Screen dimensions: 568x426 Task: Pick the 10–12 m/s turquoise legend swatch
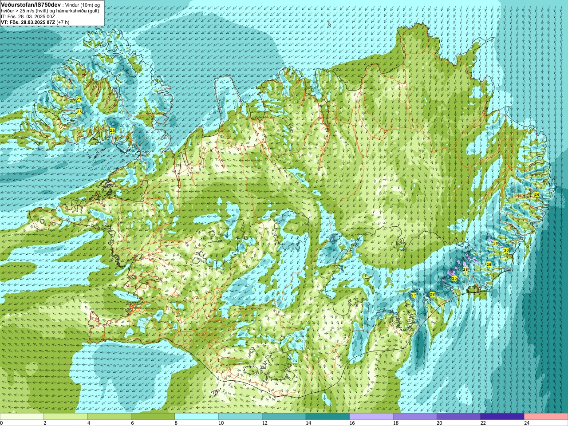240,417
